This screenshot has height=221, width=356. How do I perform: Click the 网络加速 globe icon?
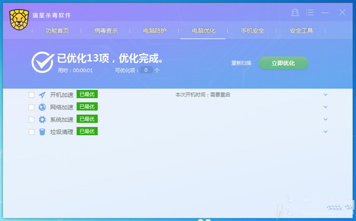[x=42, y=107]
